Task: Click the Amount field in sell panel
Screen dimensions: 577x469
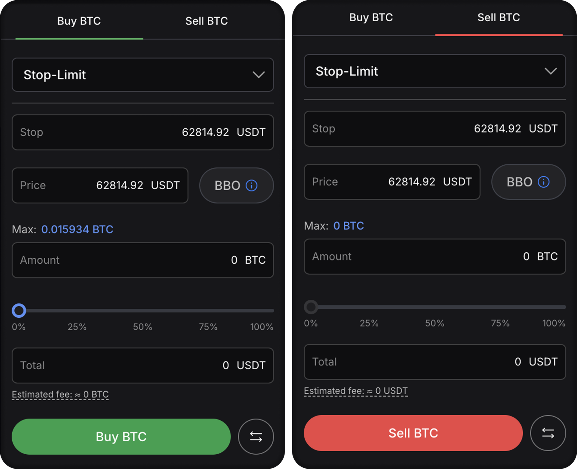Action: click(x=435, y=256)
